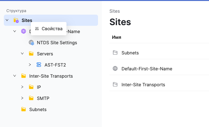Viewport: 209px width, 127px height.
Task: Open Subnets row in the table
Action: 159,53
